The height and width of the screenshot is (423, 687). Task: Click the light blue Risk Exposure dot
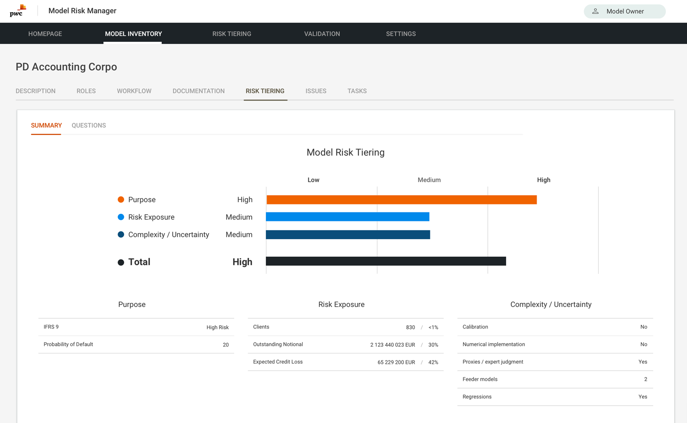121,217
